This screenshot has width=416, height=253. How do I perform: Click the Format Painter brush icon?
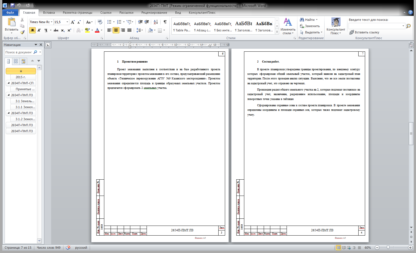pos(22,32)
